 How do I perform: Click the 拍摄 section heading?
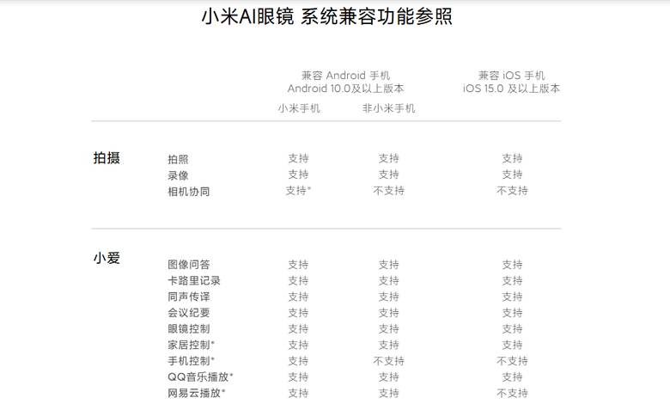107,158
